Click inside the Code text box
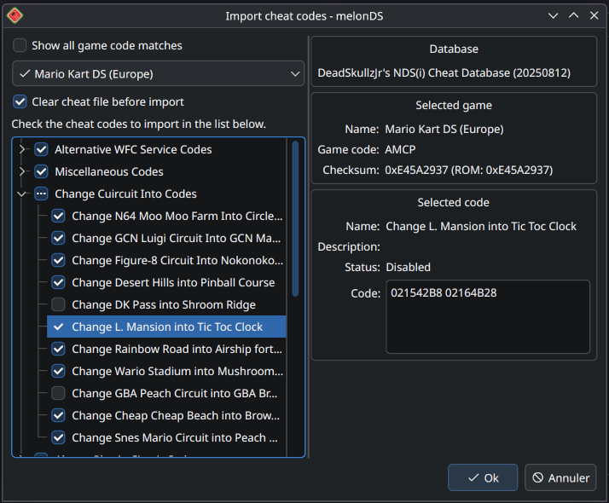Screen dimensions: 609x503 click(x=487, y=316)
